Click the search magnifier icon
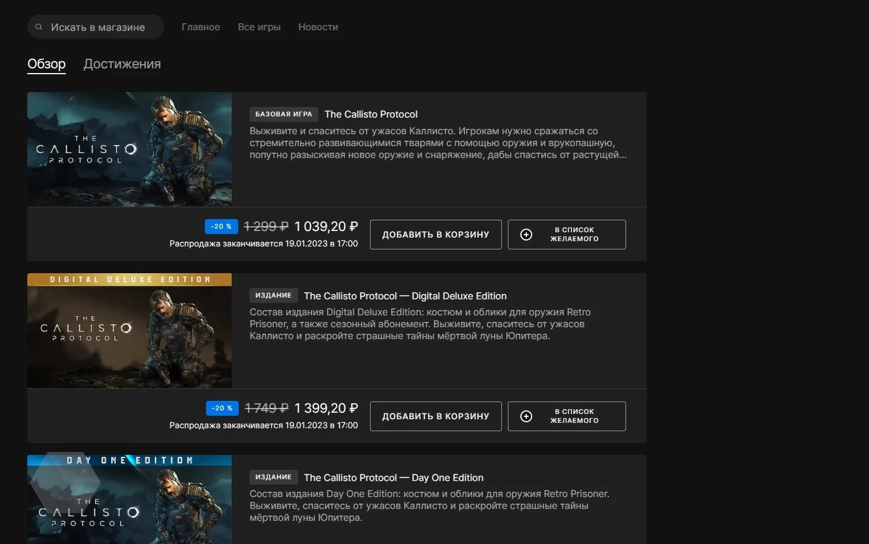Image resolution: width=869 pixels, height=544 pixels. point(39,27)
